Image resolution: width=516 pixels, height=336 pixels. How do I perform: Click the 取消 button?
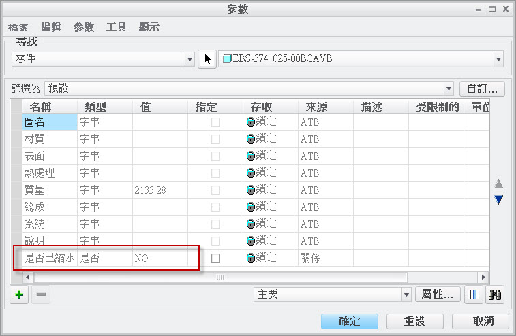pyautogui.click(x=480, y=321)
